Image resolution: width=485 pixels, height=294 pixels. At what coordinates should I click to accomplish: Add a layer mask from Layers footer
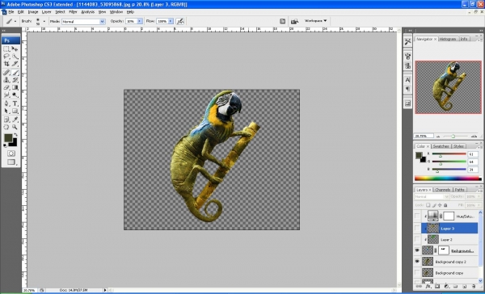point(437,287)
